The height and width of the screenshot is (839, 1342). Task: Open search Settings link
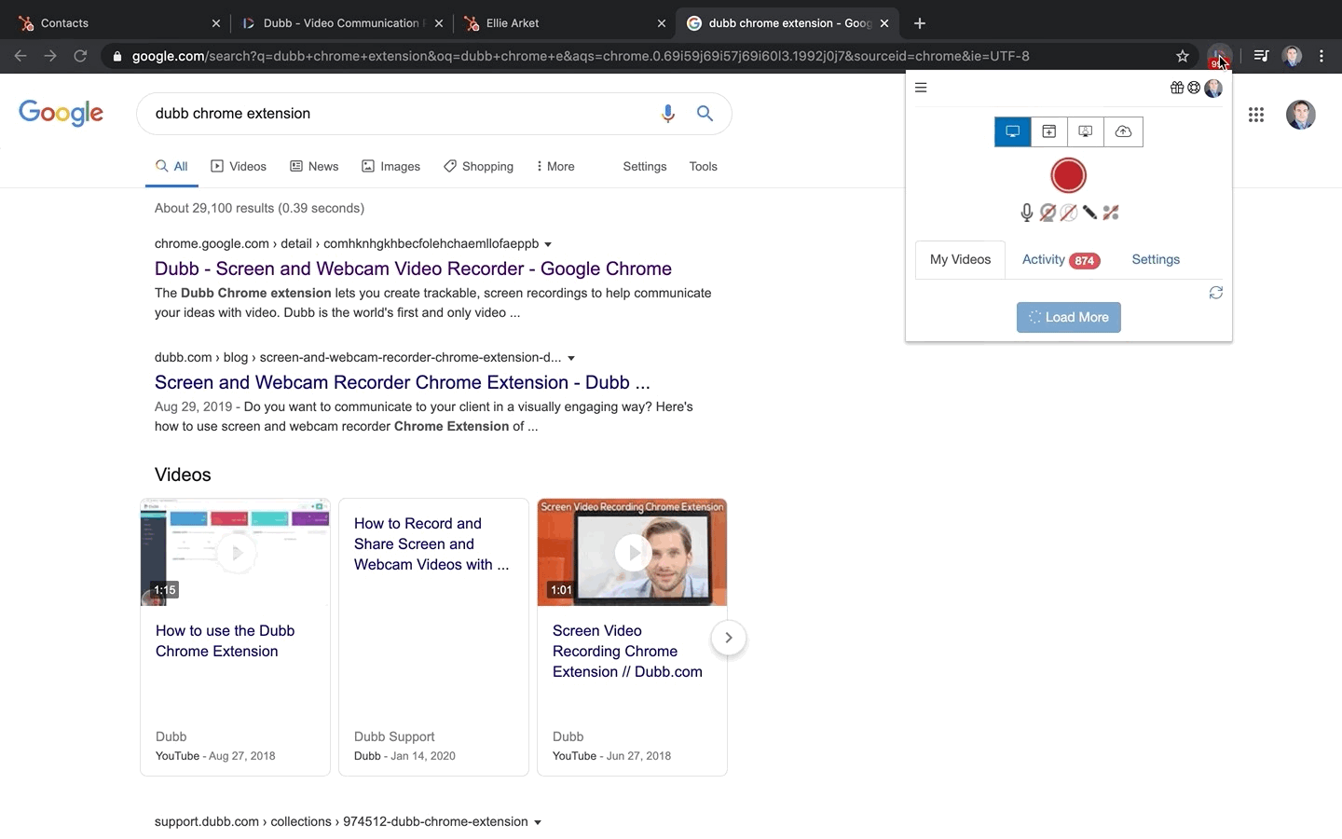point(645,167)
